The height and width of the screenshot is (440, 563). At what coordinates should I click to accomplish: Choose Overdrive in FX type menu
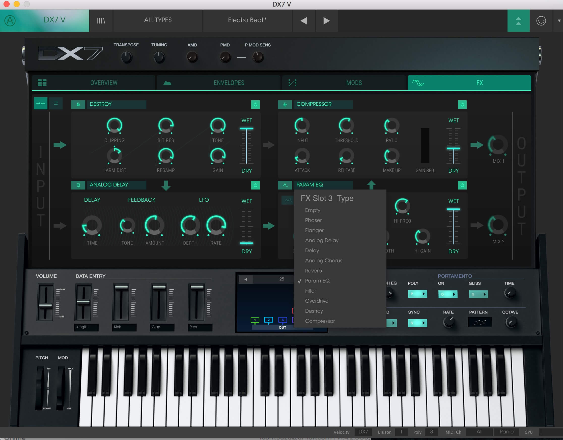(x=340, y=301)
